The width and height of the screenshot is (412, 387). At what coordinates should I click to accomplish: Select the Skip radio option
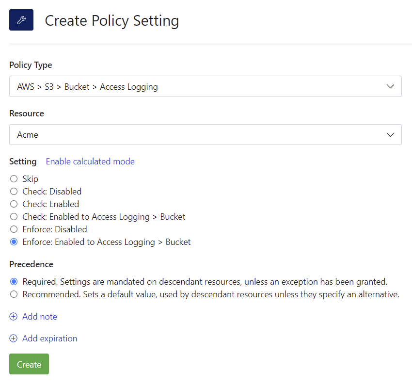(14, 179)
